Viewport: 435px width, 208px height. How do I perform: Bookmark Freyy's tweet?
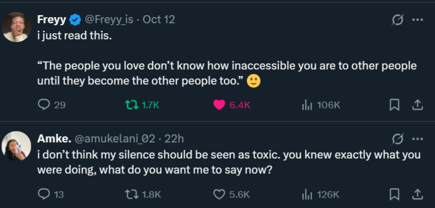[x=395, y=105]
